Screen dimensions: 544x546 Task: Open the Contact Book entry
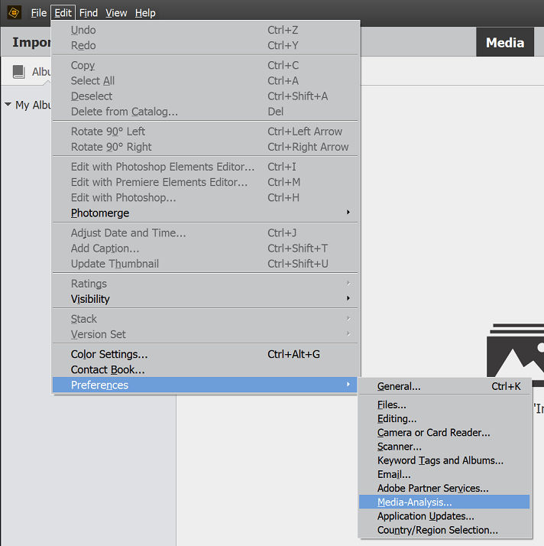[205, 369]
